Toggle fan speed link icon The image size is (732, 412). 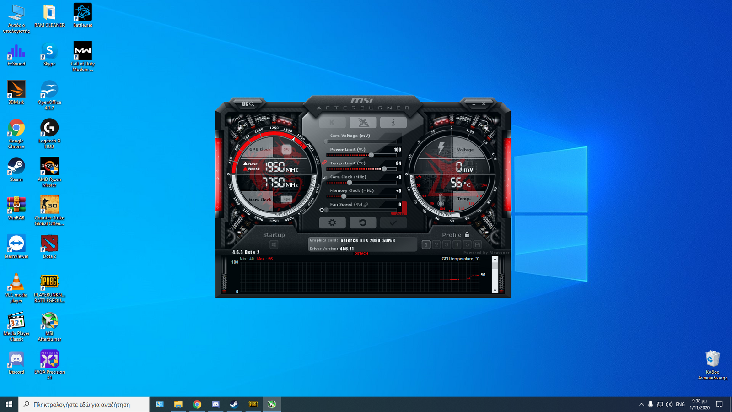[366, 205]
